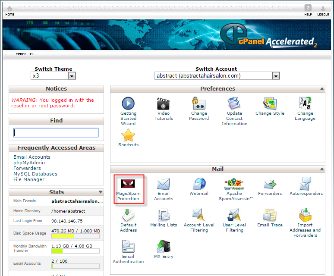Open the Switch Account dropdown
Screen dimensions: 334x276
pos(276,76)
